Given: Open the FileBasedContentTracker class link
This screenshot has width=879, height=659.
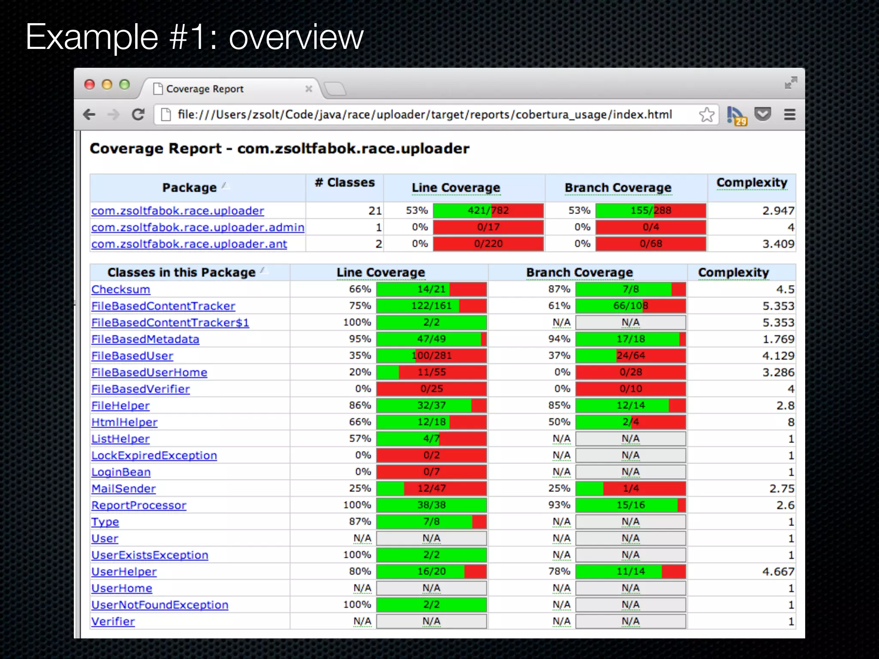Looking at the screenshot, I should [163, 306].
